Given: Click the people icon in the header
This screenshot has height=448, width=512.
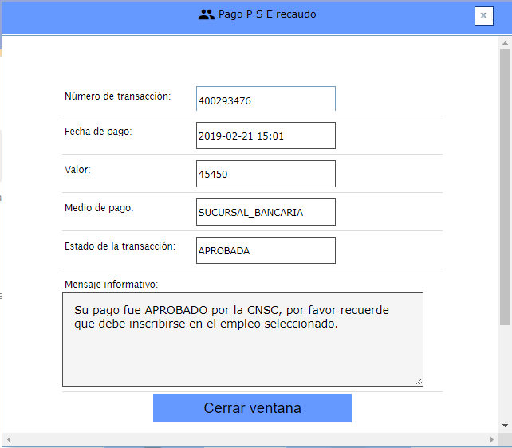Looking at the screenshot, I should point(207,14).
